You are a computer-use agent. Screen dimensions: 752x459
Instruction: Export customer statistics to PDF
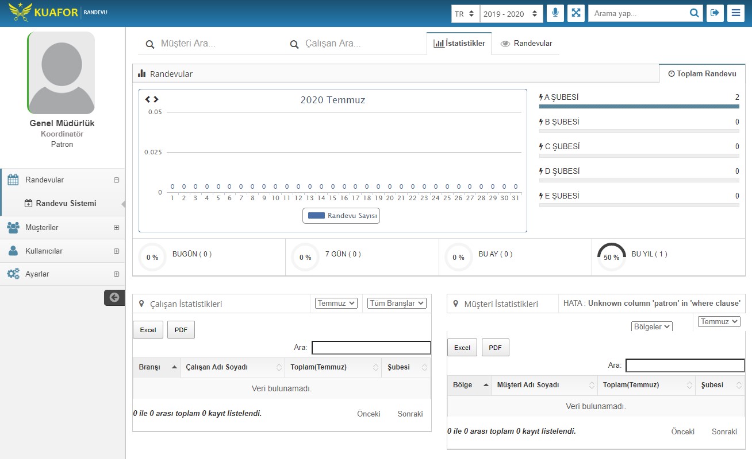pos(496,348)
